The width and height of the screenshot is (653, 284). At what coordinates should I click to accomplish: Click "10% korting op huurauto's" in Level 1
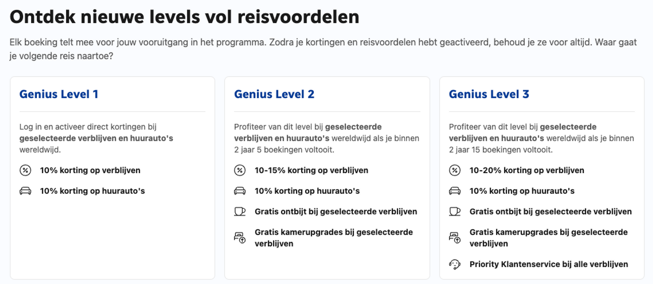(92, 191)
